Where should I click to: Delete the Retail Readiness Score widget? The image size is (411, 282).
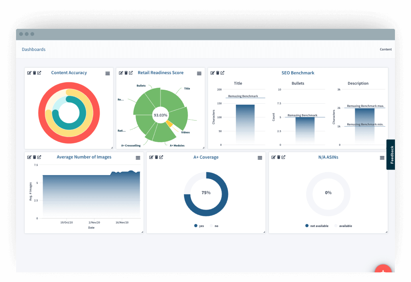[126, 73]
